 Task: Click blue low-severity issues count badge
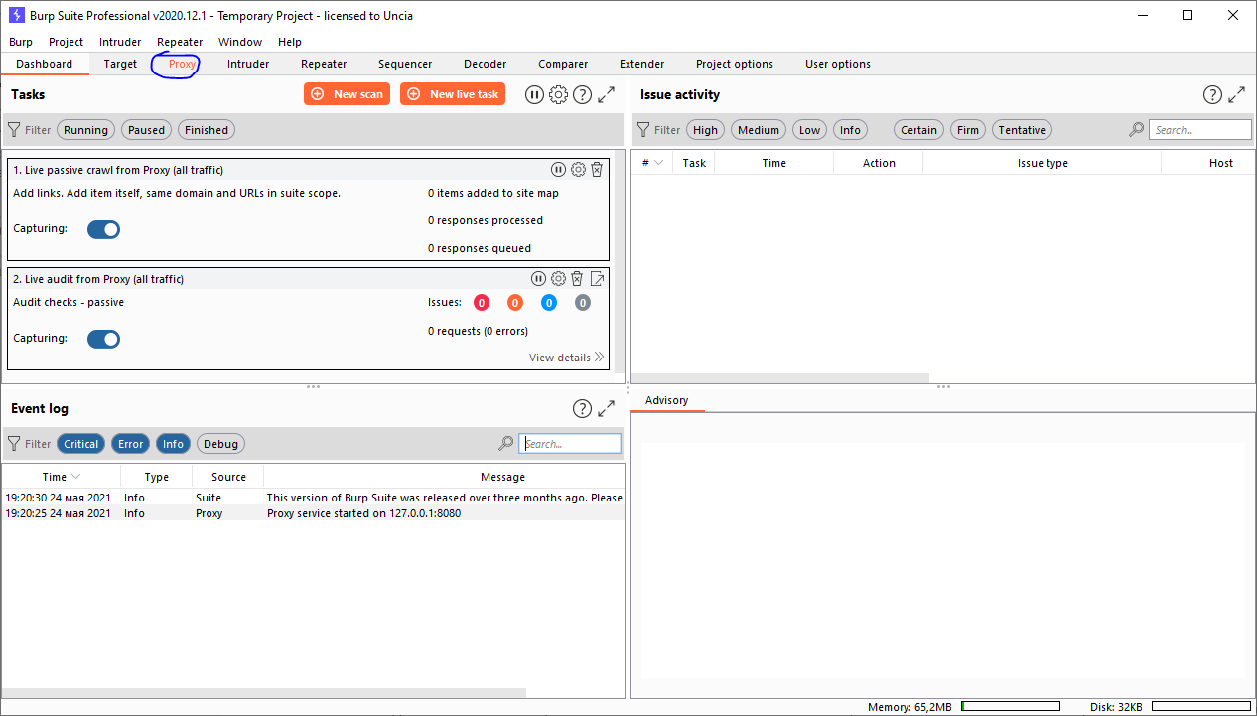click(549, 303)
